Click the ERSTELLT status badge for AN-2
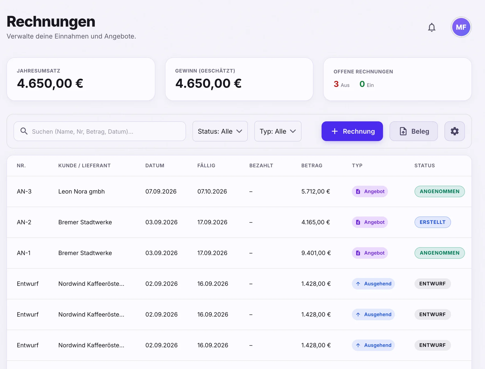The width and height of the screenshot is (485, 369). tap(432, 222)
